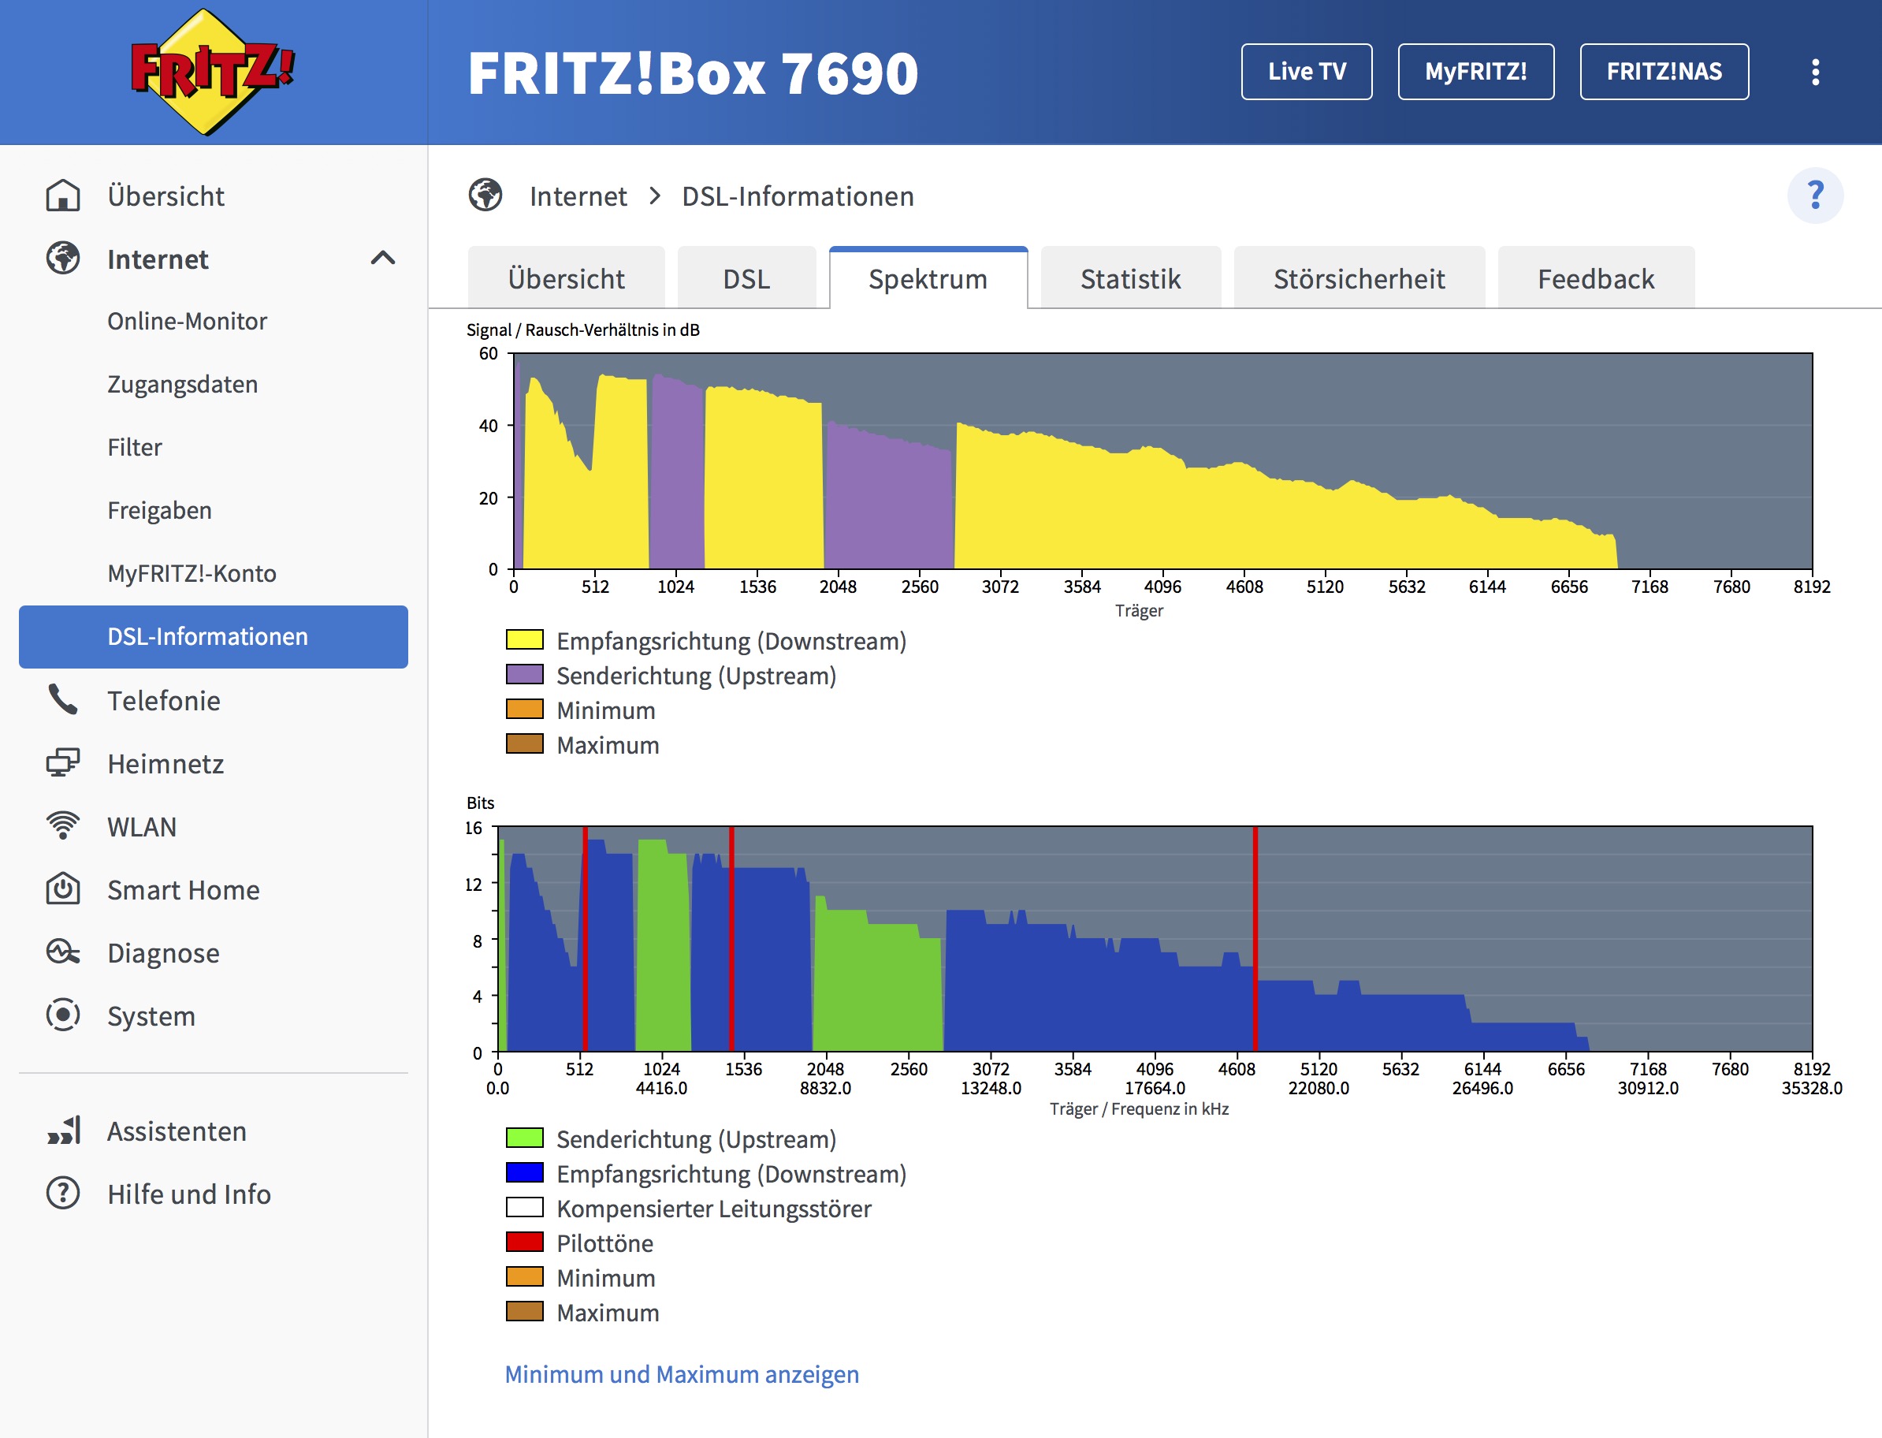Click the FRITZ! logo icon
Screen dimensions: 1882x1438
(211, 72)
